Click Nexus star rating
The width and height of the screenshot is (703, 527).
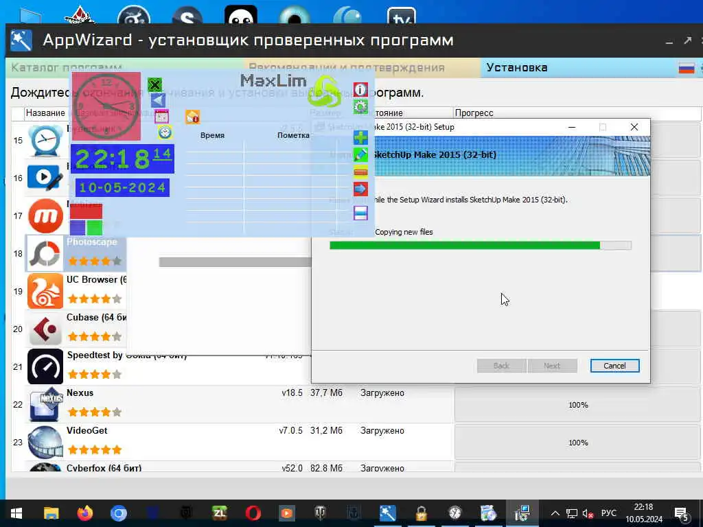[x=95, y=412]
